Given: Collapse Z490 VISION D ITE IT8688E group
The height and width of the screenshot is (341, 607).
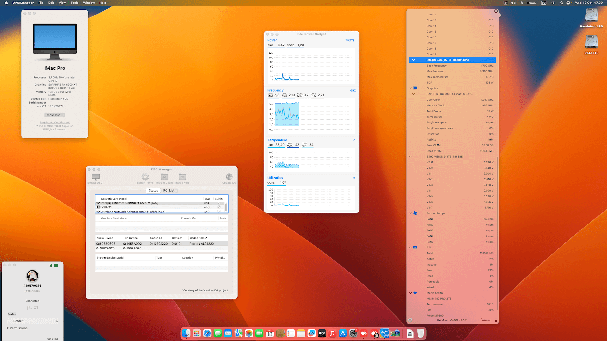Looking at the screenshot, I should 410,157.
